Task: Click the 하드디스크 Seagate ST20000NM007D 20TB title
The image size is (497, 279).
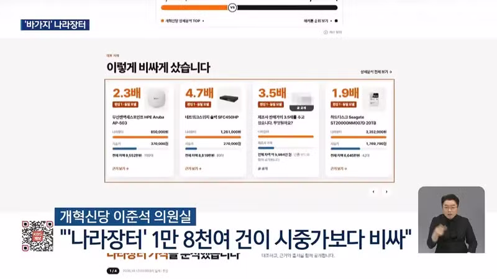Action: coord(353,120)
